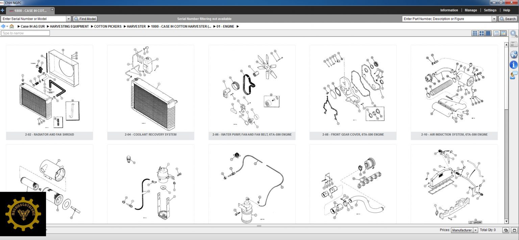
Task: Open the Settings menu
Action: (490, 10)
